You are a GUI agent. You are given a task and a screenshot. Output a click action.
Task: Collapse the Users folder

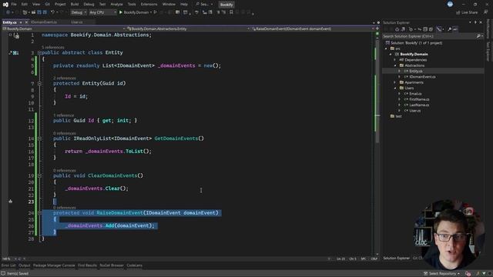click(x=395, y=88)
